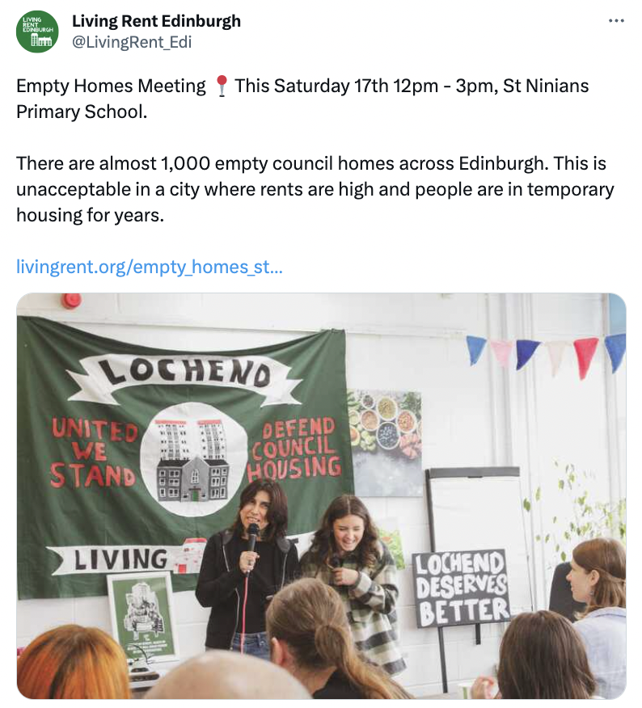The height and width of the screenshot is (708, 642).
Task: Click the paragraph about 1,000 empty council homes
Action: click(315, 189)
